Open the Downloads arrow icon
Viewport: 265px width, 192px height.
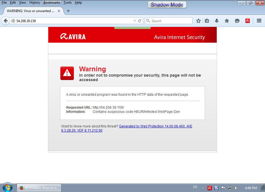[x=217, y=21]
